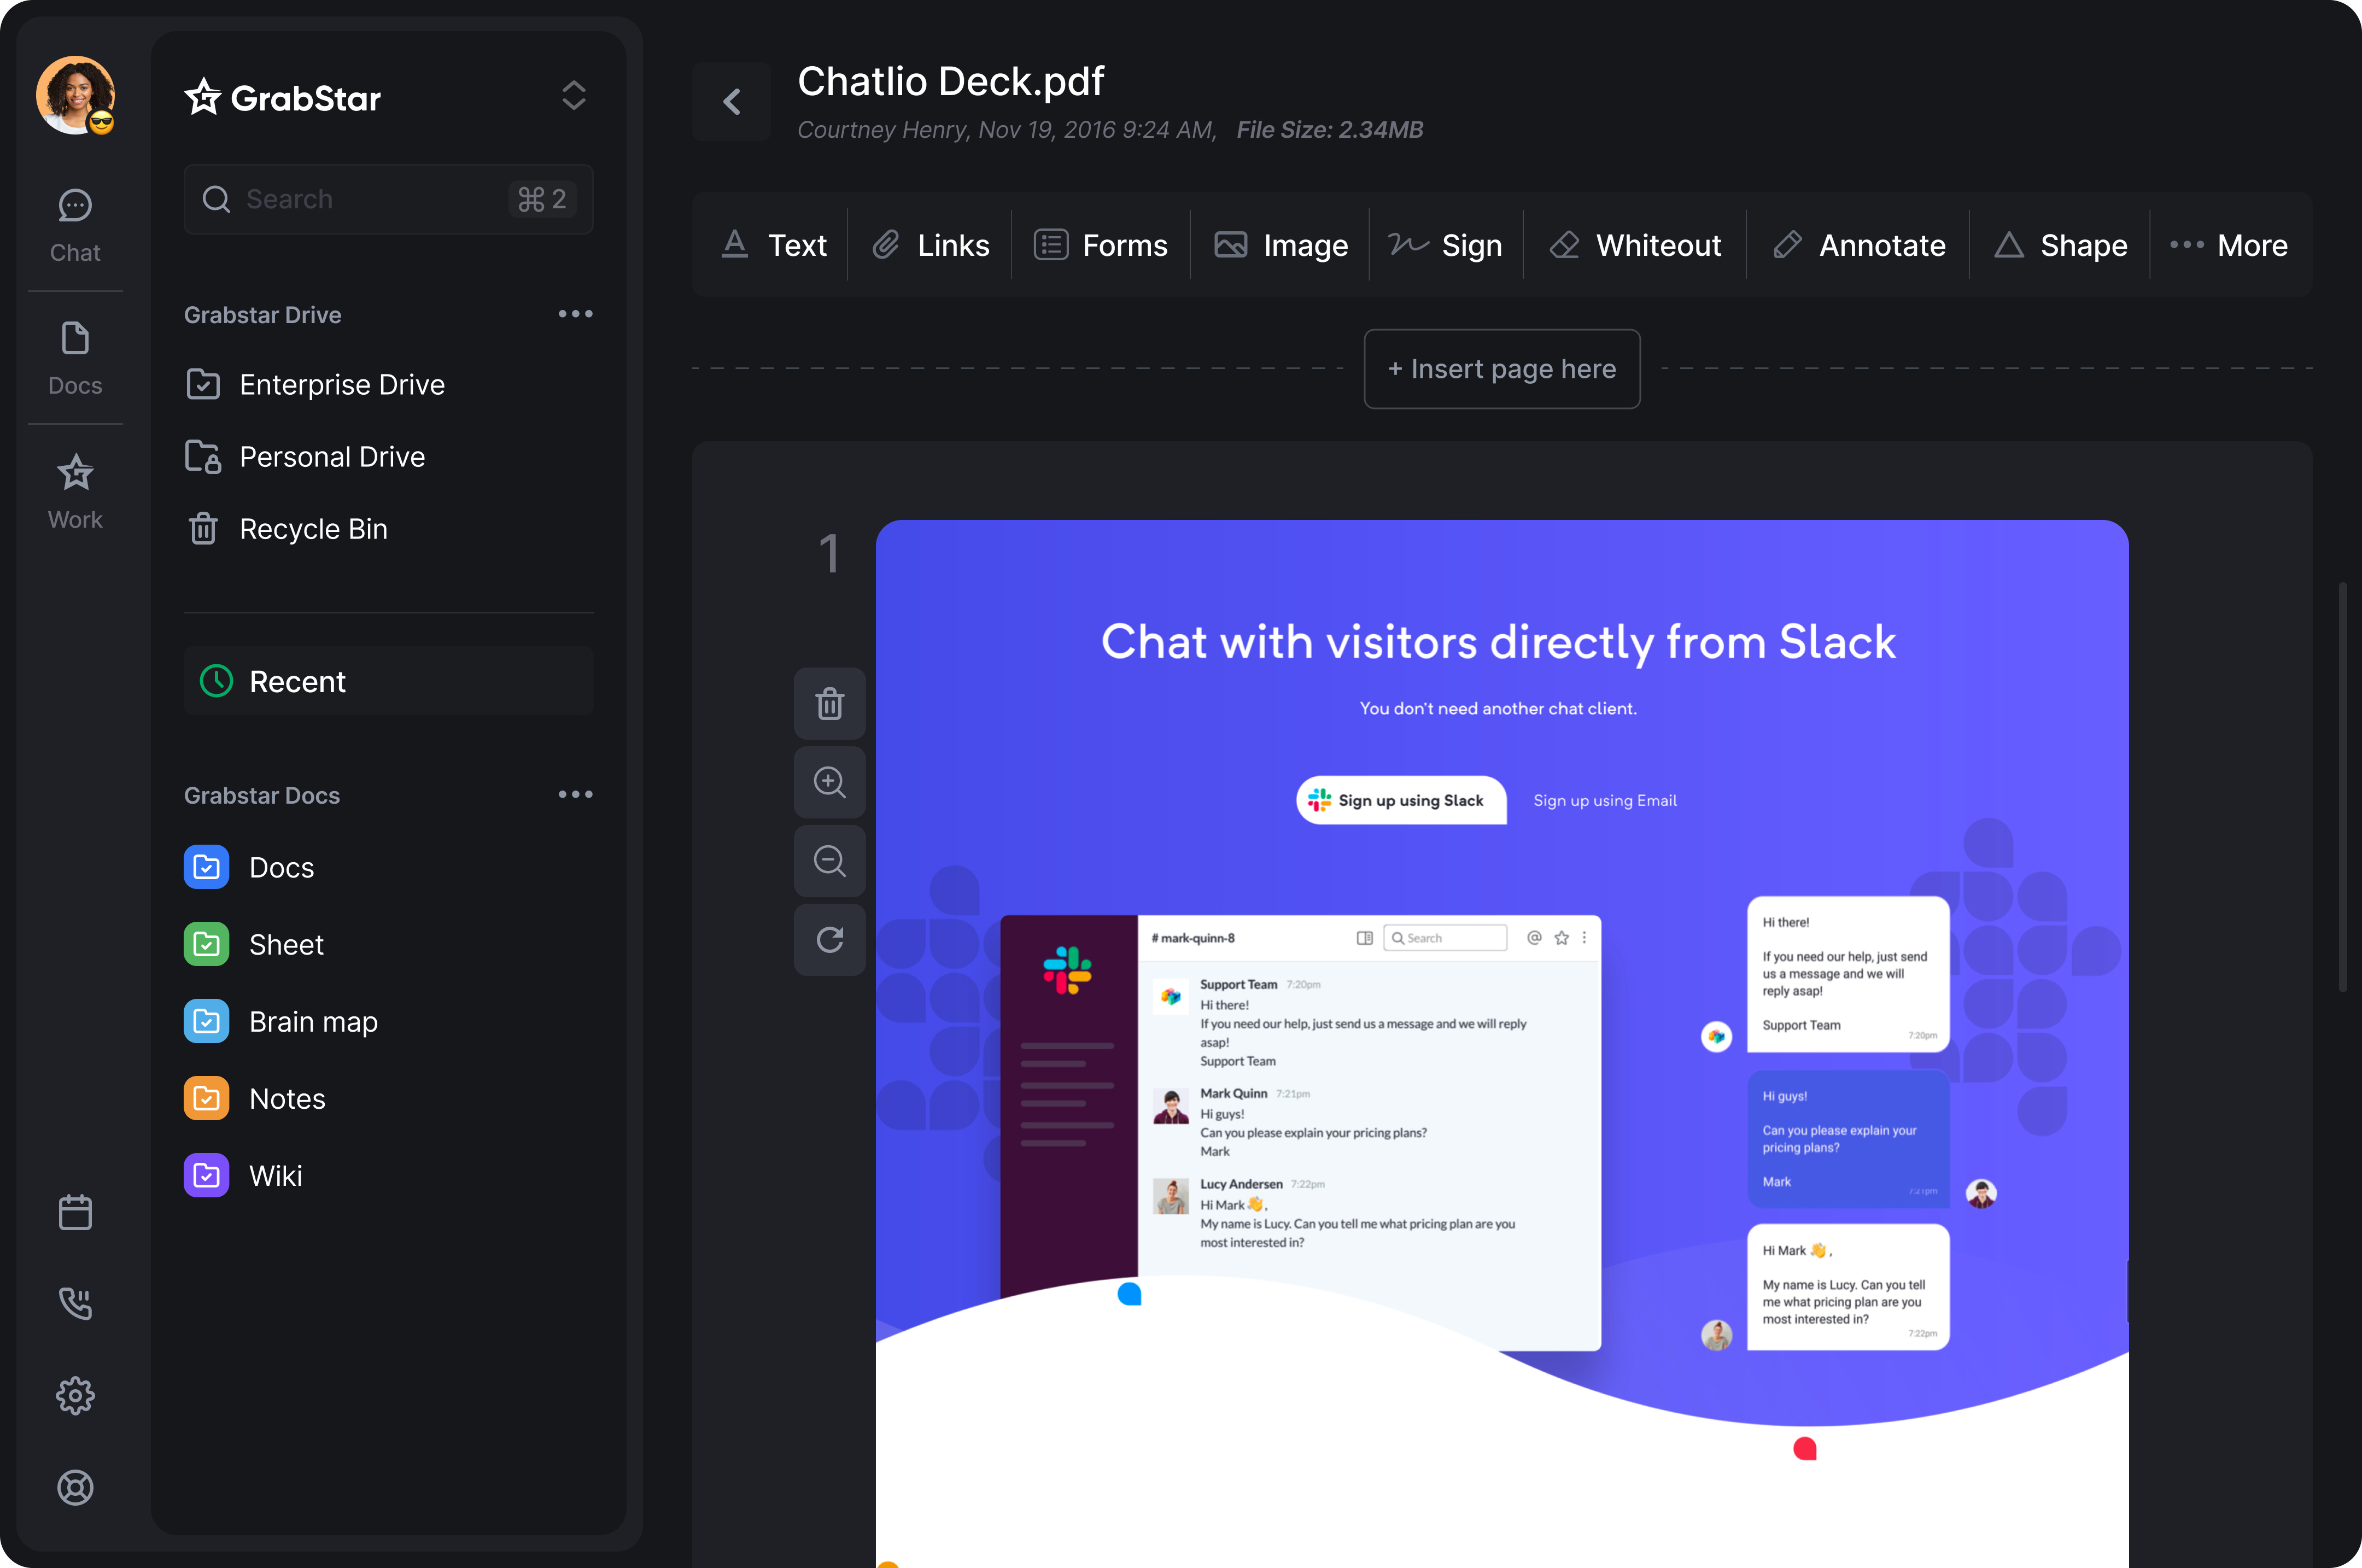
Task: Click the Grabstar Drive section header
Action: (x=262, y=315)
